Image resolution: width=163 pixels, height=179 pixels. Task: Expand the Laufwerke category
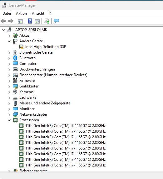[x=9, y=98]
